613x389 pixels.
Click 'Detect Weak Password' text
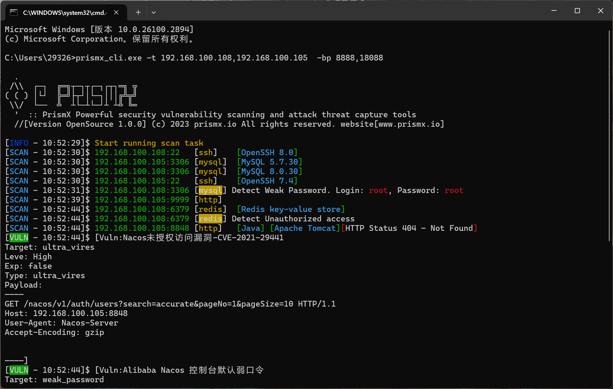coord(279,191)
